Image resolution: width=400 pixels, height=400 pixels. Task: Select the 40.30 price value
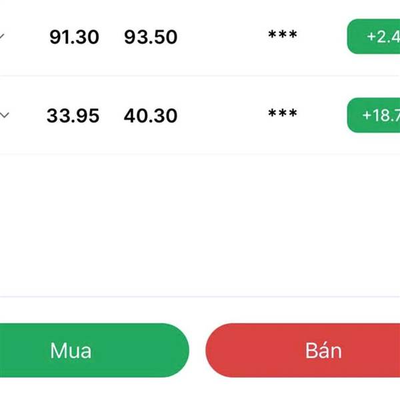click(x=151, y=116)
